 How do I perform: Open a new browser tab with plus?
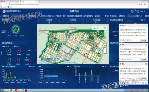(39, 1)
